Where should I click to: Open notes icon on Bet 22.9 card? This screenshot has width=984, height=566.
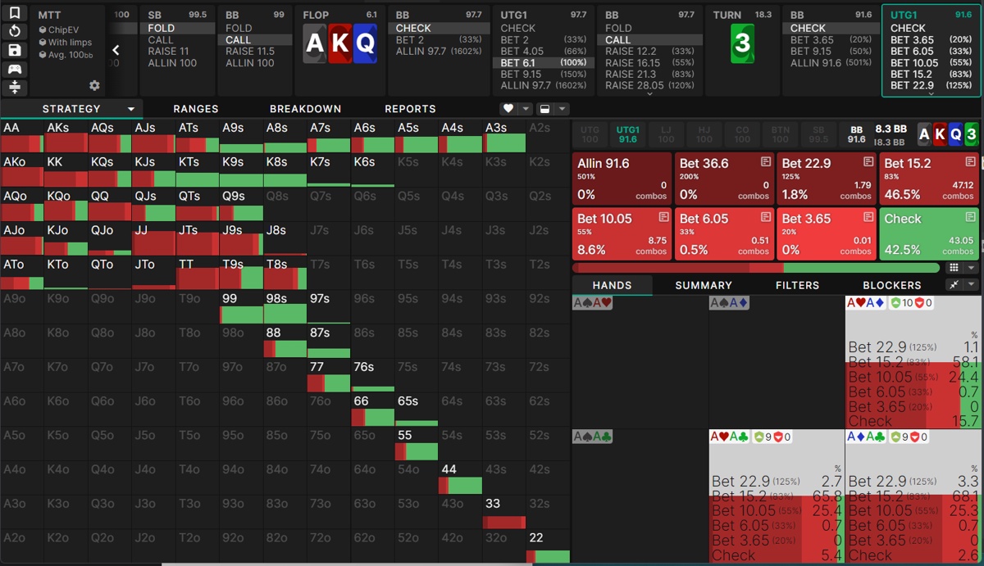(868, 162)
